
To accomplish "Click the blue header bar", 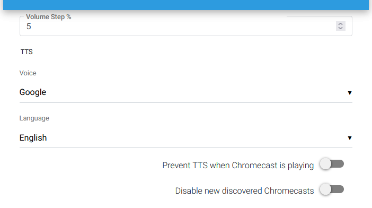I will (186, 5).
